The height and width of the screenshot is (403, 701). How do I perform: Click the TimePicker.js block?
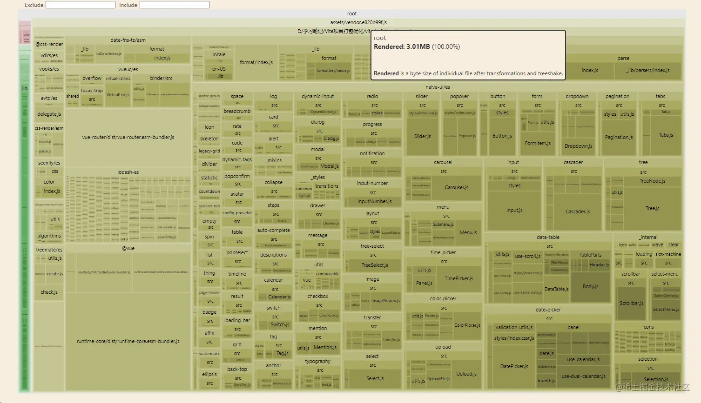[x=459, y=278]
